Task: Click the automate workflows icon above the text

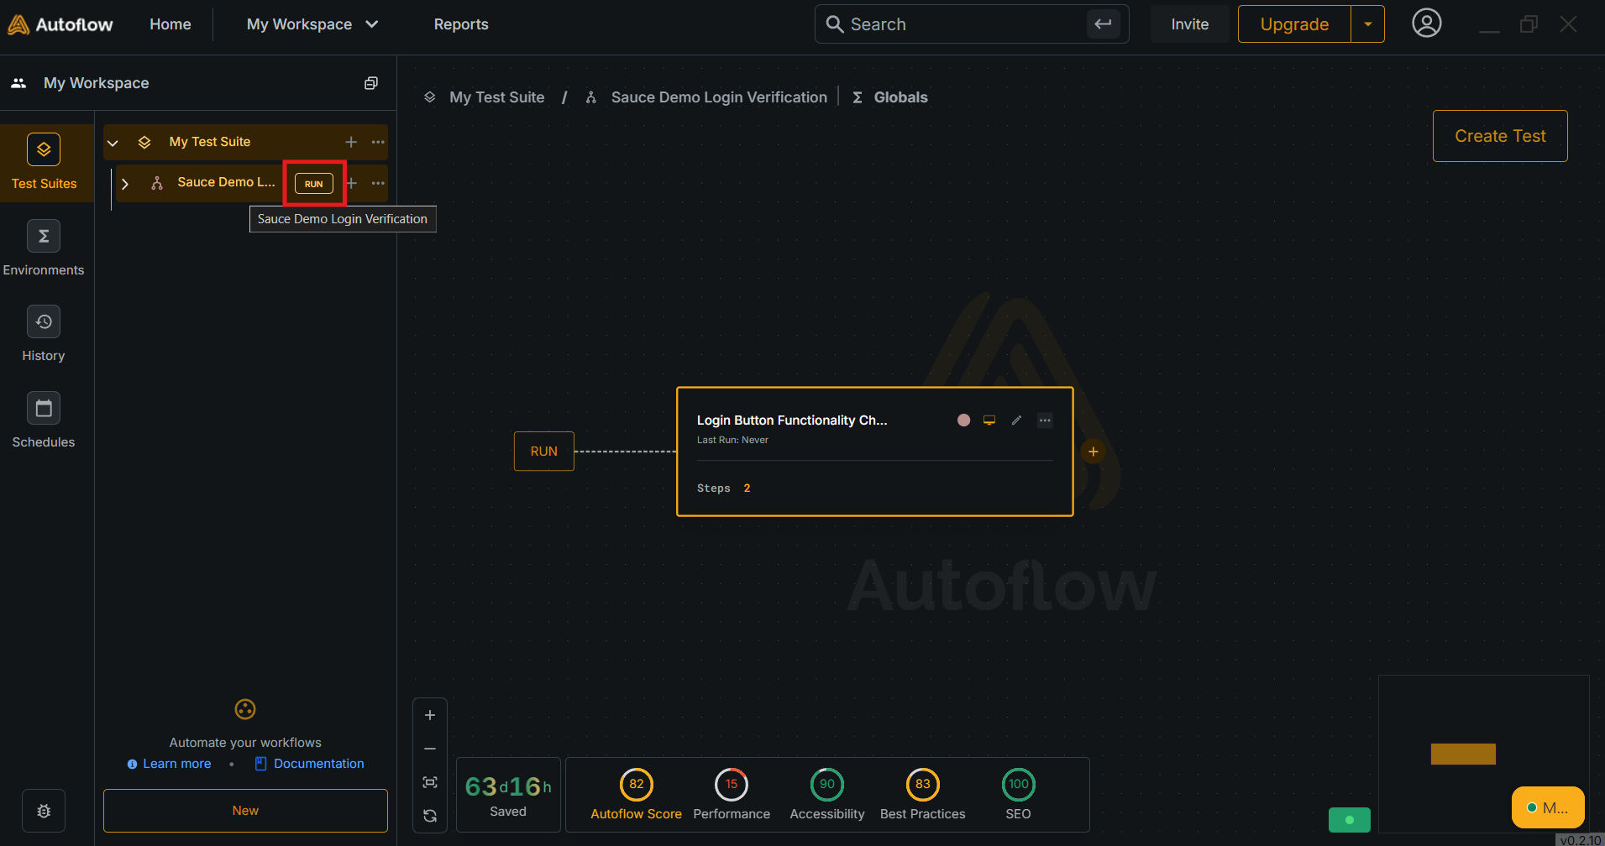Action: [x=245, y=709]
